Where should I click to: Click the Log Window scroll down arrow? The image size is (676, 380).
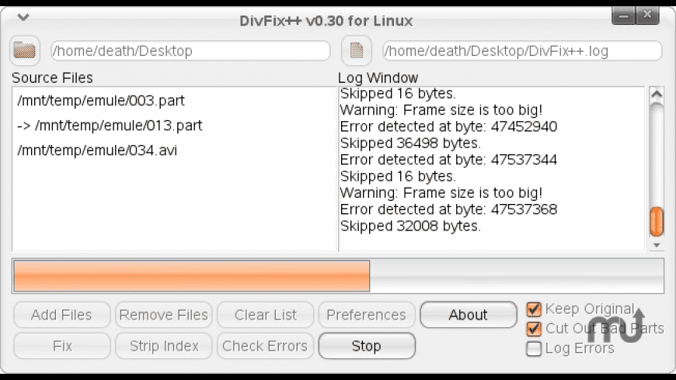(657, 244)
